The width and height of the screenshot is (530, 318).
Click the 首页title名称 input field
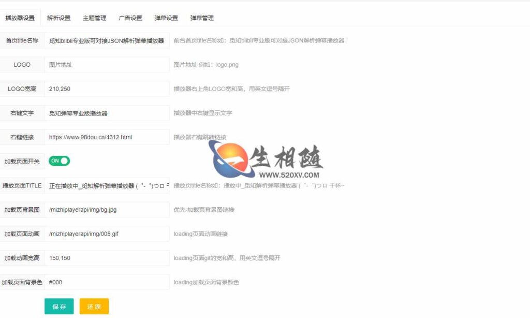[106, 40]
